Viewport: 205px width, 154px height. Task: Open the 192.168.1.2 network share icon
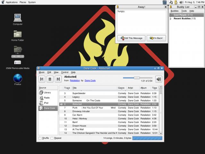pyautogui.click(x=18, y=52)
